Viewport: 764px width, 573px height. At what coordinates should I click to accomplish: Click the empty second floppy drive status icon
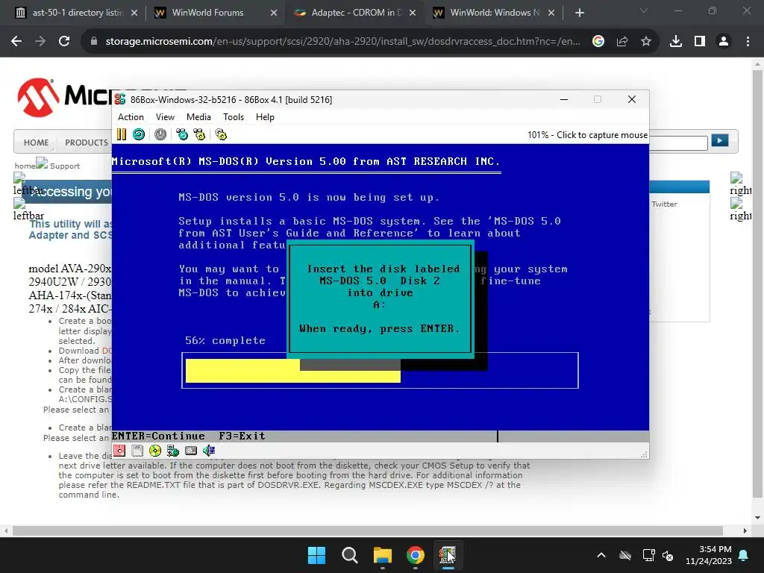click(x=137, y=451)
